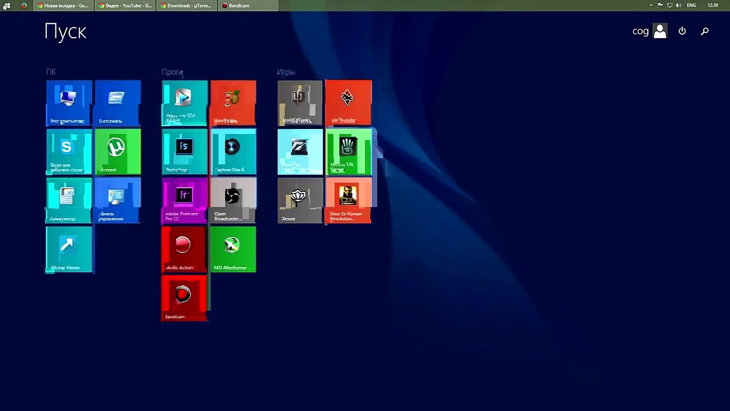The image size is (730, 411).
Task: Open the Этот компьютер tile
Action: pos(69,103)
